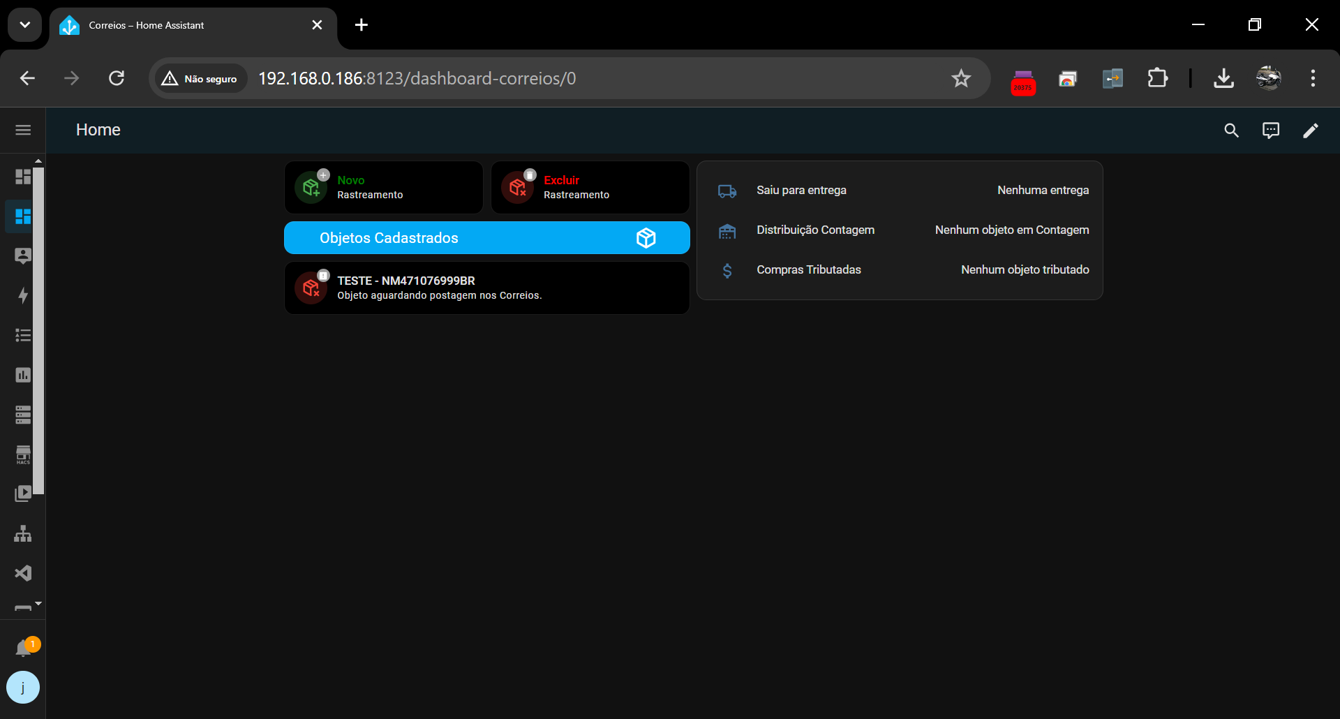
Task: Click the dashboard search magnifier icon
Action: tap(1231, 131)
